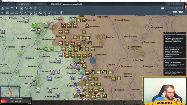The width and height of the screenshot is (187, 105).
Task: Click the Сватово town label
Action: [136, 89]
